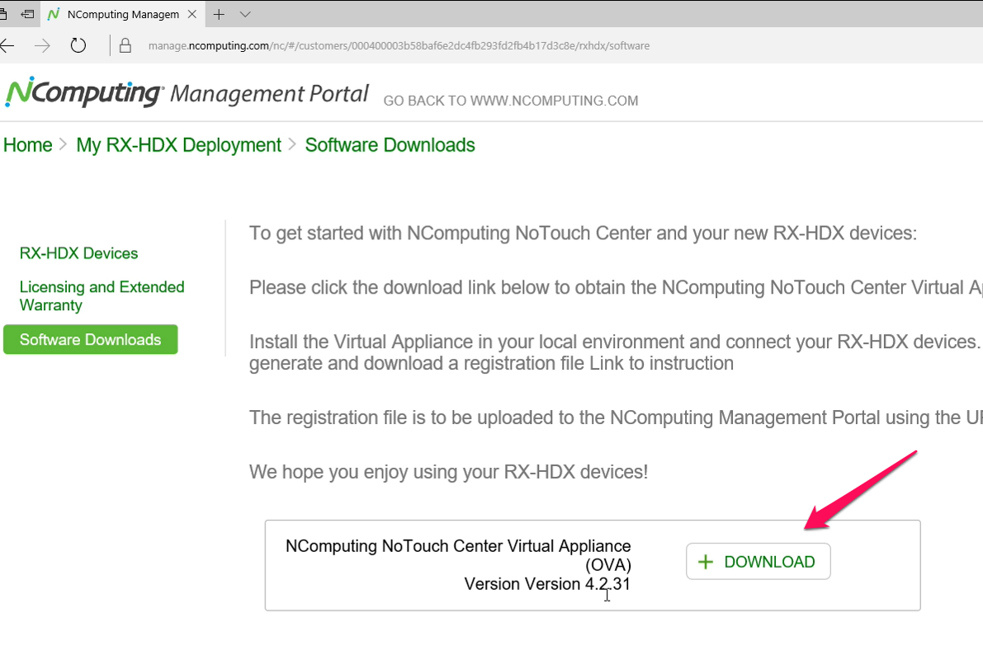Click 'Management Portal' header text
Image resolution: width=983 pixels, height=646 pixels.
point(270,93)
